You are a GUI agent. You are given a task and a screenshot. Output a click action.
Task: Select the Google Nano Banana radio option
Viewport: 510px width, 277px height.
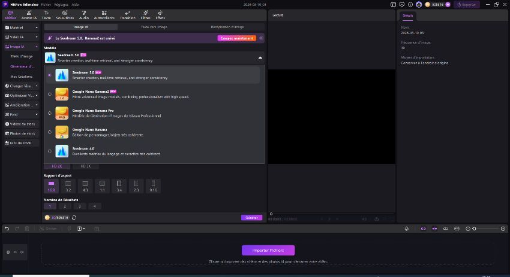click(x=49, y=132)
